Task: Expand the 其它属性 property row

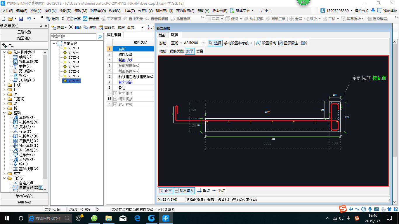Action: pyautogui.click(x=115, y=93)
